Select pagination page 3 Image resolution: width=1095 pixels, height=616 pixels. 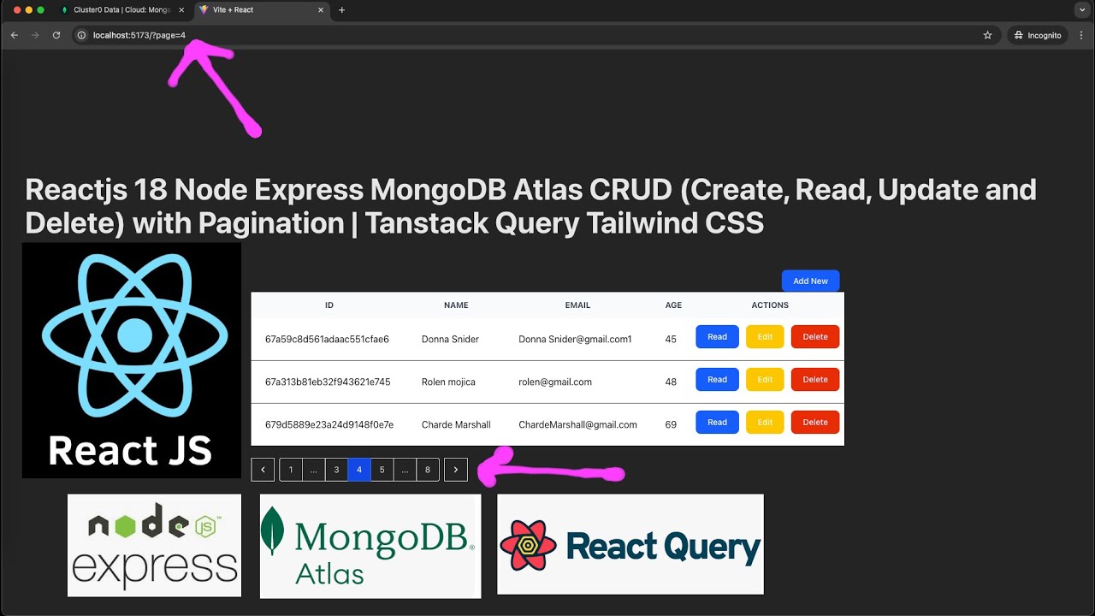tap(336, 470)
